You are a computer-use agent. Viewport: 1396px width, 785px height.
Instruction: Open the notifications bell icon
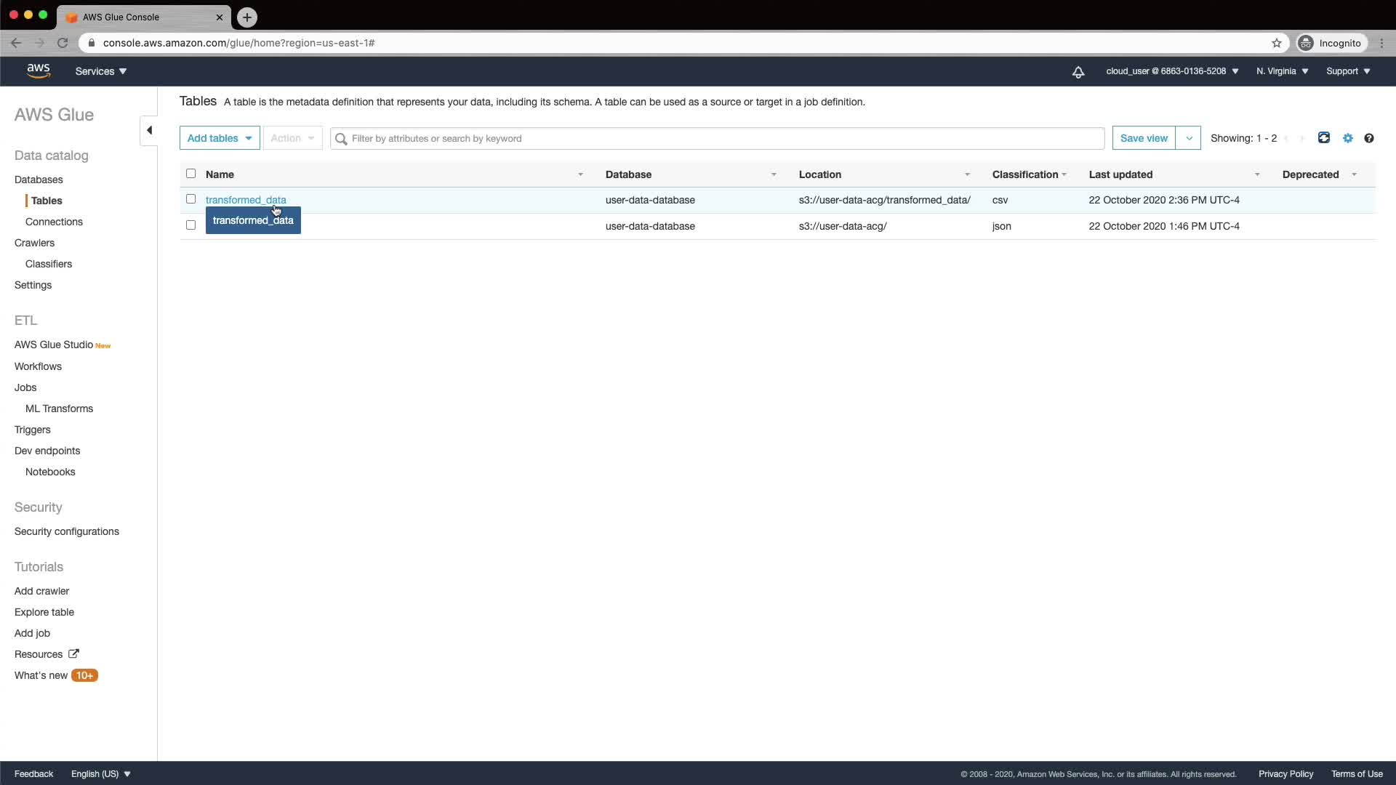pyautogui.click(x=1078, y=71)
